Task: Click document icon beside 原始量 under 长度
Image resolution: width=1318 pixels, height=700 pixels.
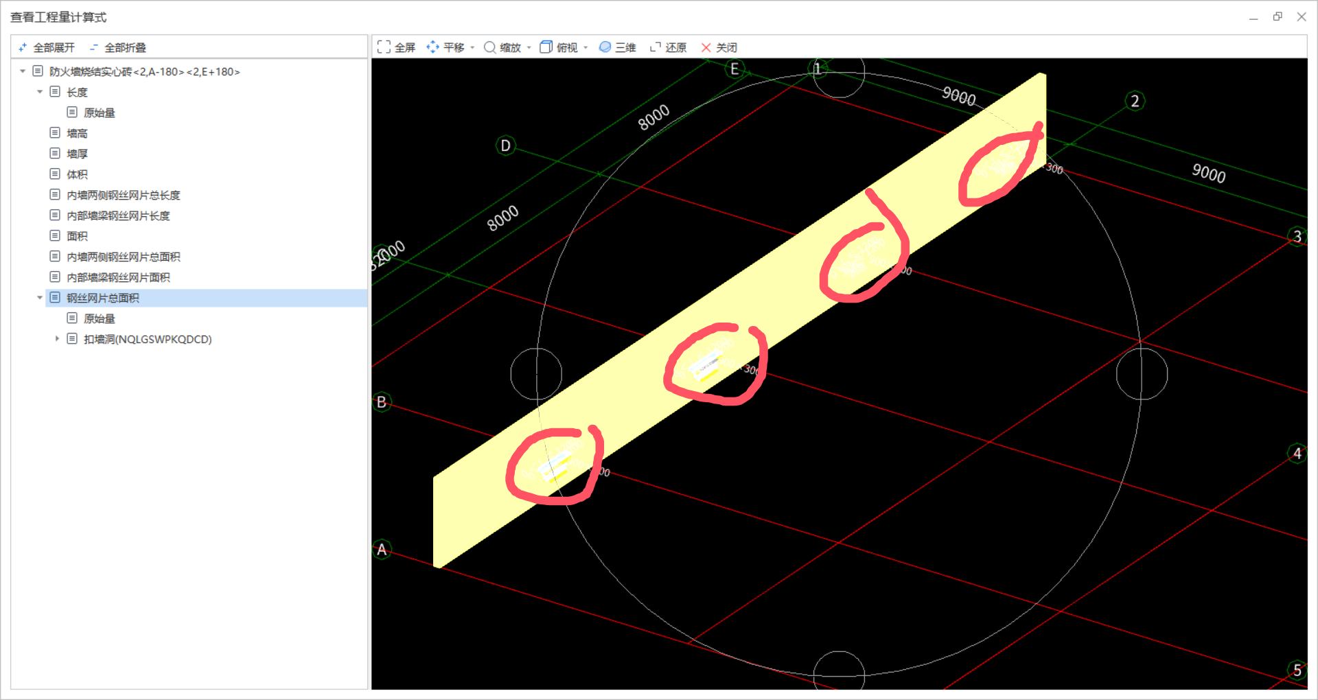Action: click(72, 112)
